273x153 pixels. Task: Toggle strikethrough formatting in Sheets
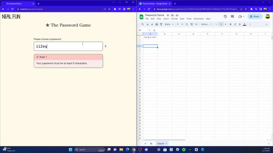pyautogui.click(x=240, y=24)
